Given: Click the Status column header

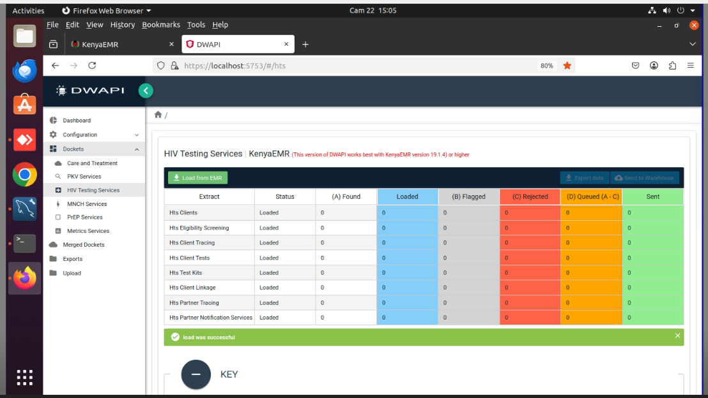Looking at the screenshot, I should [285, 196].
